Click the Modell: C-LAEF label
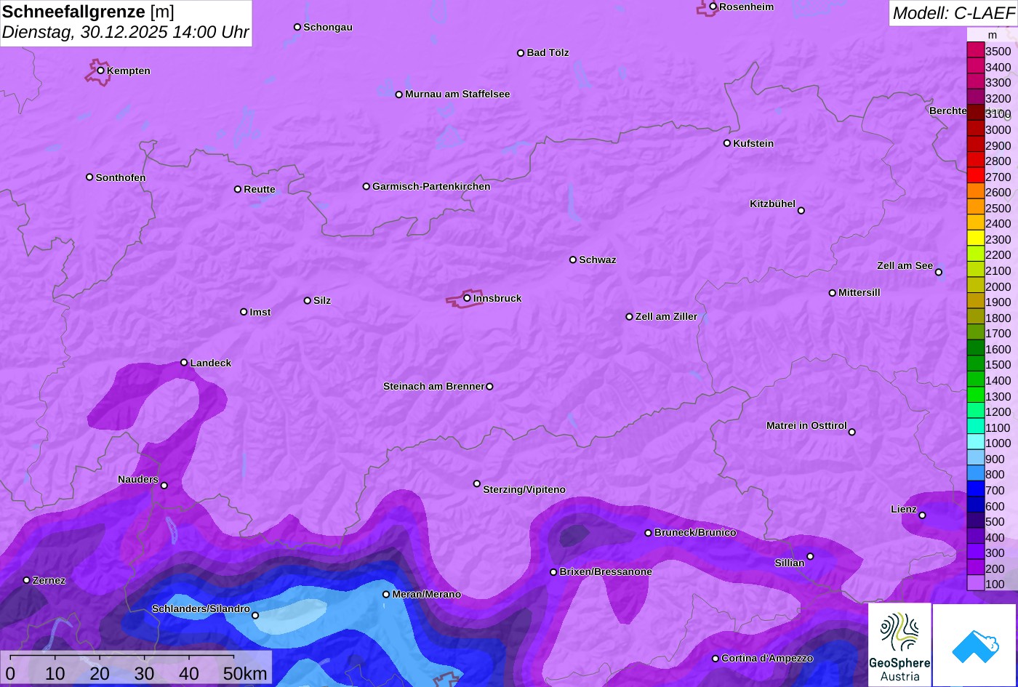 [953, 13]
